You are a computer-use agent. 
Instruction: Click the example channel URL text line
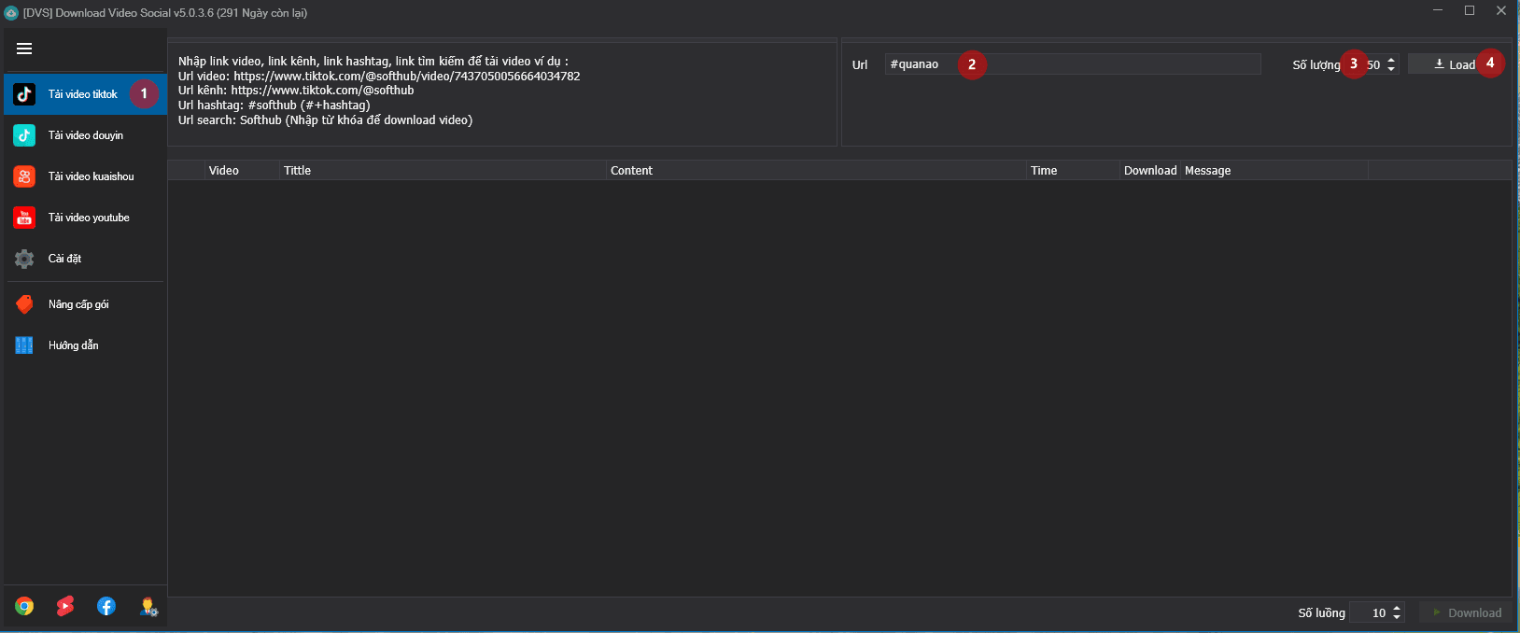click(x=296, y=91)
